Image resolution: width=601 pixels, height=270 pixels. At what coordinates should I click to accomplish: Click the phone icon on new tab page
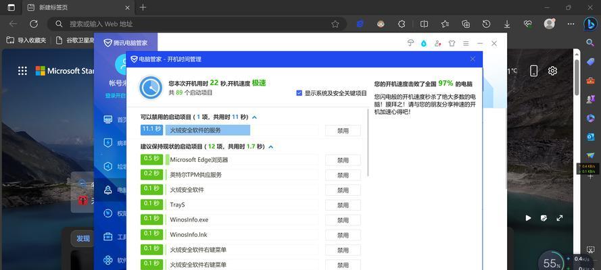point(533,71)
